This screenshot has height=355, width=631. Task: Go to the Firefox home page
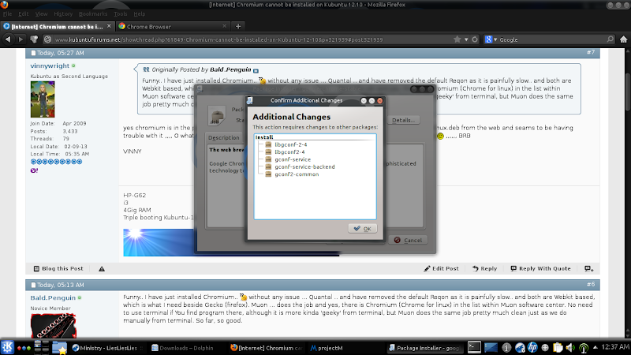click(x=623, y=39)
